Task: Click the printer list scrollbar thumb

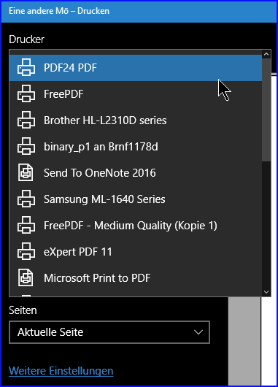Action: point(266,110)
